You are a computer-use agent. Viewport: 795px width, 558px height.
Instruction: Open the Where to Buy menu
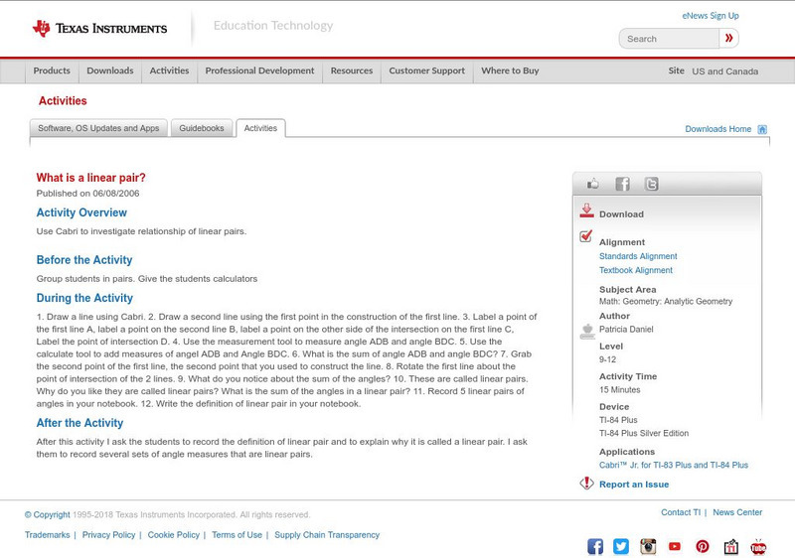click(x=510, y=70)
